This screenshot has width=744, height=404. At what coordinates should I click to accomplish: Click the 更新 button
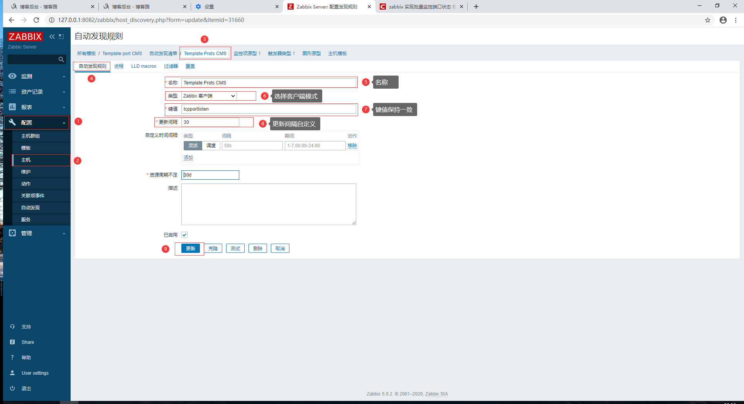pos(191,249)
